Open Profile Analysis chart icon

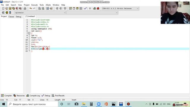point(94,8)
